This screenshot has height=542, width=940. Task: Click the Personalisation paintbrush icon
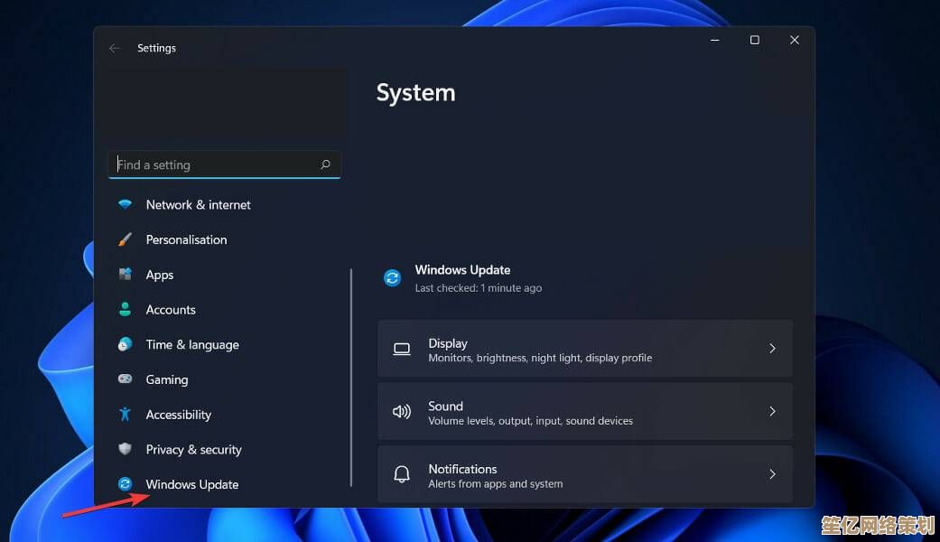click(x=125, y=239)
